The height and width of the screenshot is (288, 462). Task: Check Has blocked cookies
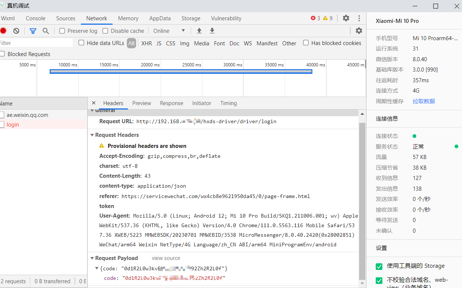306,43
